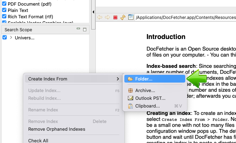
Task: Uncheck PDF Document (pdf) file type
Action: point(4,4)
